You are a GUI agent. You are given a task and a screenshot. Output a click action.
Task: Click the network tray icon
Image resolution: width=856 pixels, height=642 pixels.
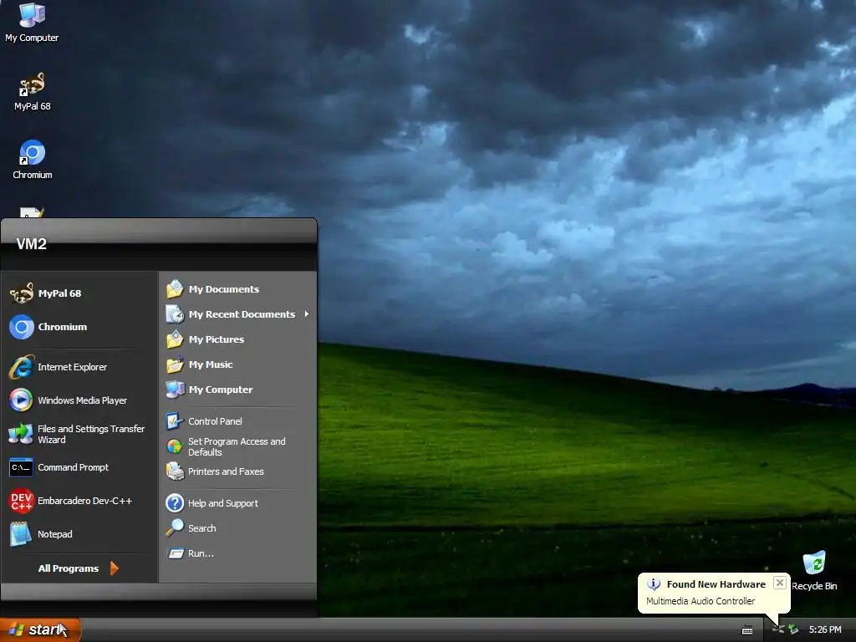[x=778, y=629]
